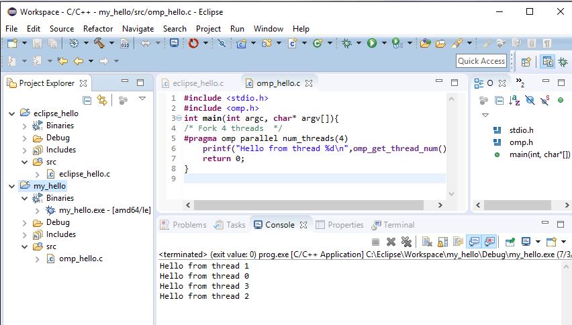Toggle alphabetical sort in Outline view
The height and width of the screenshot is (325, 572).
tap(514, 100)
